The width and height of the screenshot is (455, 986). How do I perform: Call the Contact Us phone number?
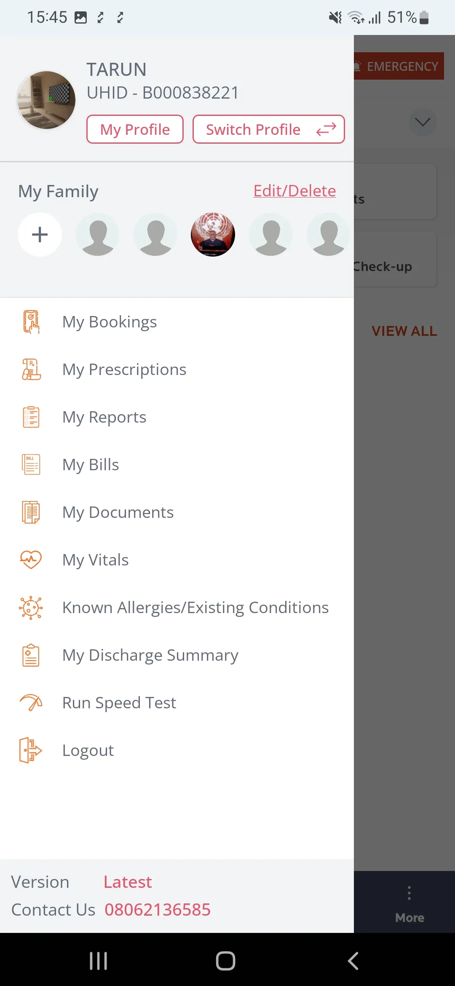[158, 910]
